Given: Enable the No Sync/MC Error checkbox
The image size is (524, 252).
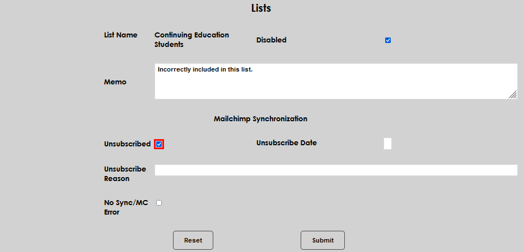Looking at the screenshot, I should pyautogui.click(x=159, y=203).
